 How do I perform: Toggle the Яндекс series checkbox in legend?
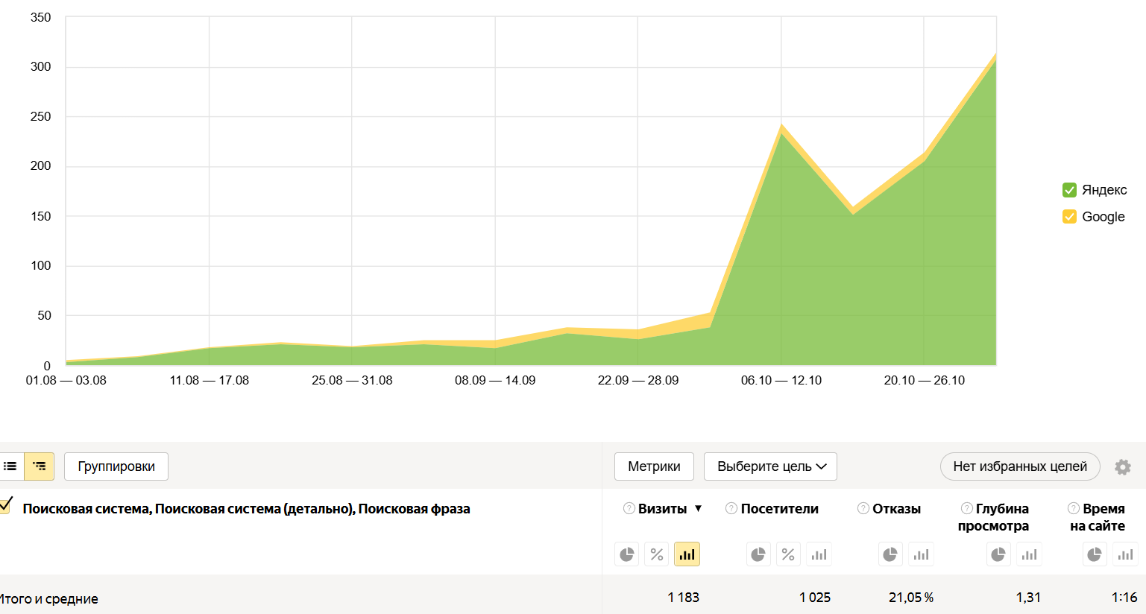pos(1069,190)
